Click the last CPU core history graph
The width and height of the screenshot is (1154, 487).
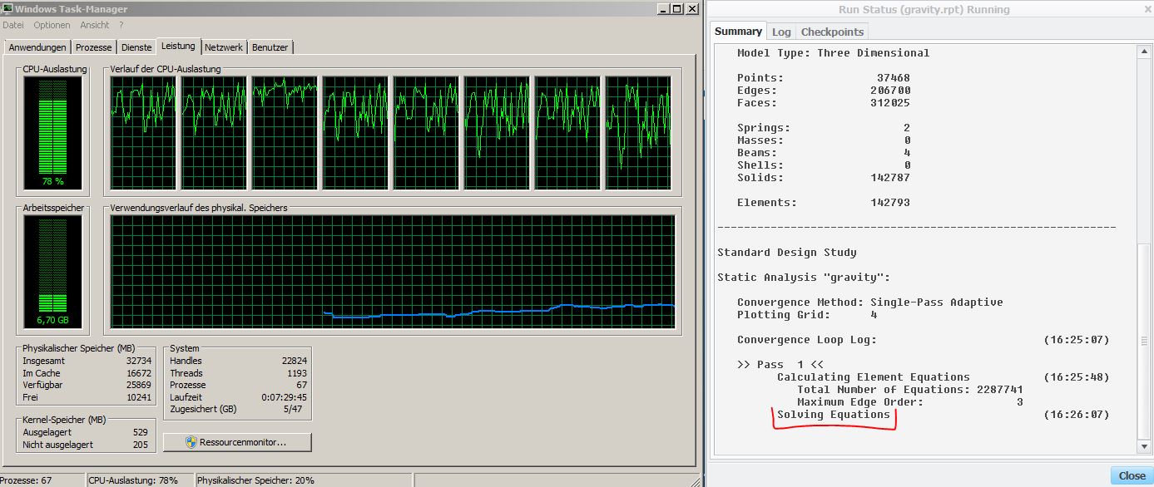point(638,133)
